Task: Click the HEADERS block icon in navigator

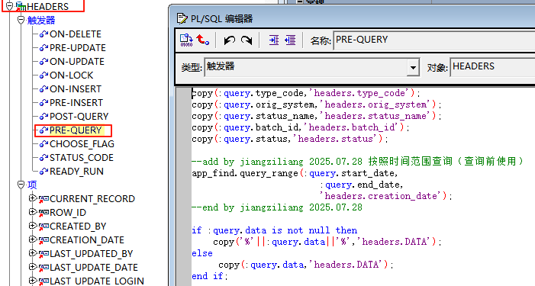Action: [x=21, y=6]
